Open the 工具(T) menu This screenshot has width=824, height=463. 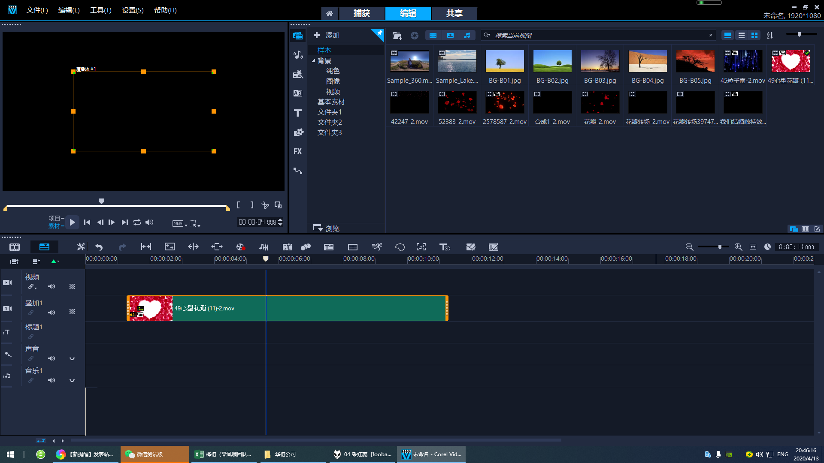pyautogui.click(x=101, y=10)
